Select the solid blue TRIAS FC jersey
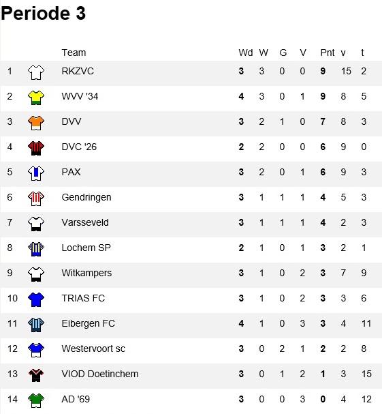The height and width of the screenshot is (414, 382). click(36, 299)
